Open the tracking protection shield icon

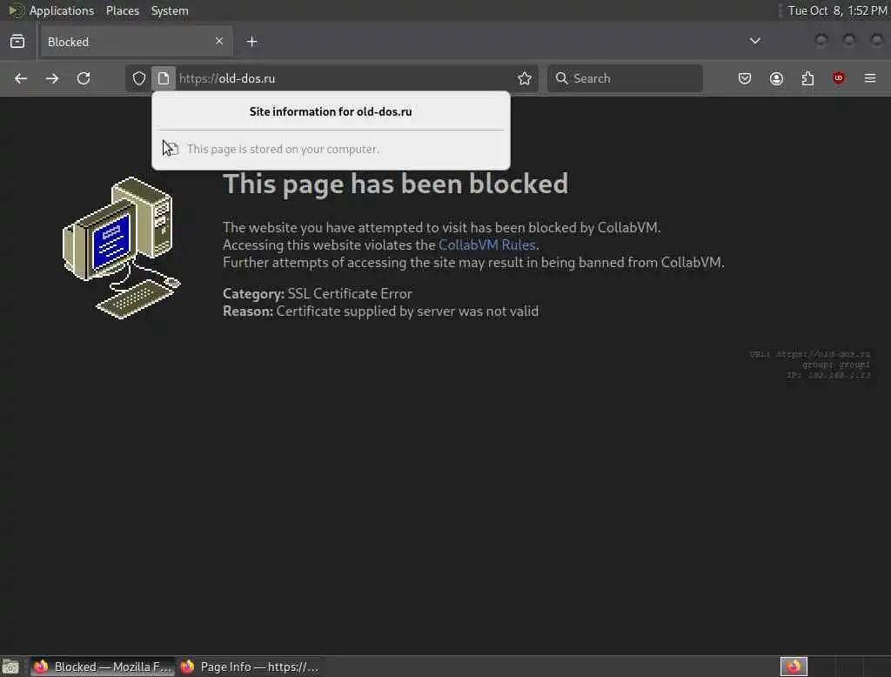coord(139,78)
